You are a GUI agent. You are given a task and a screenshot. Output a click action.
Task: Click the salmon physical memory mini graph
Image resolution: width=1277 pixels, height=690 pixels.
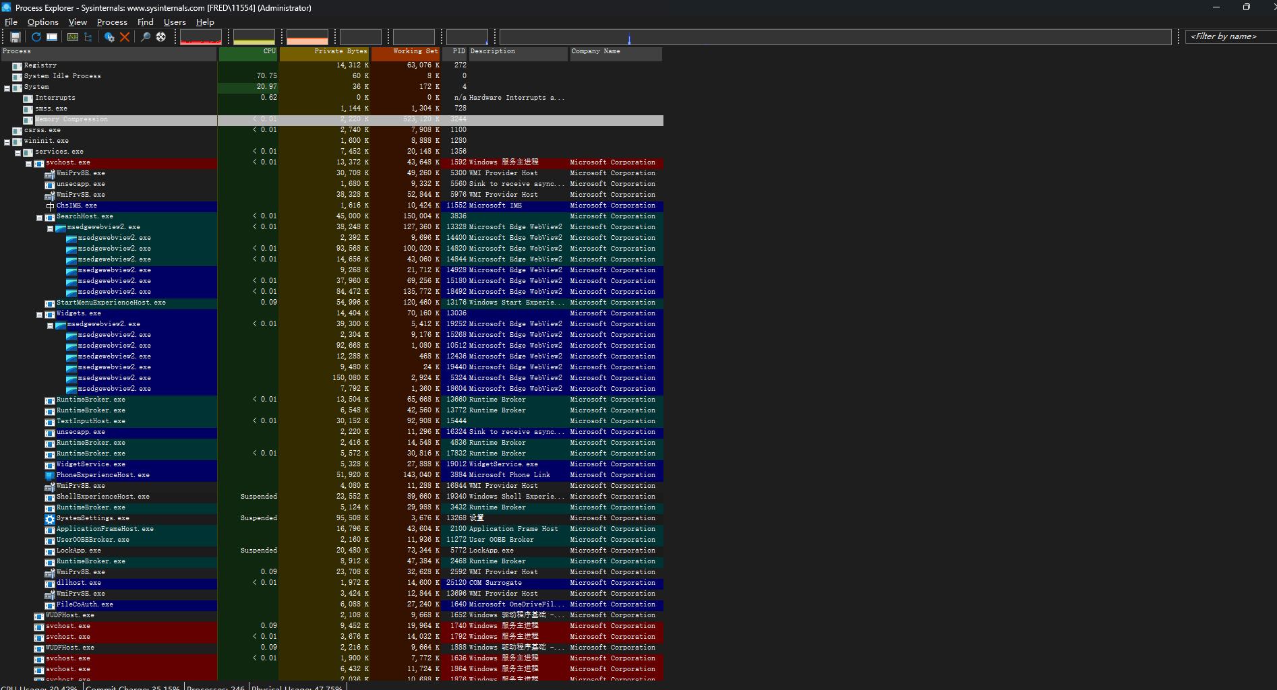(307, 37)
